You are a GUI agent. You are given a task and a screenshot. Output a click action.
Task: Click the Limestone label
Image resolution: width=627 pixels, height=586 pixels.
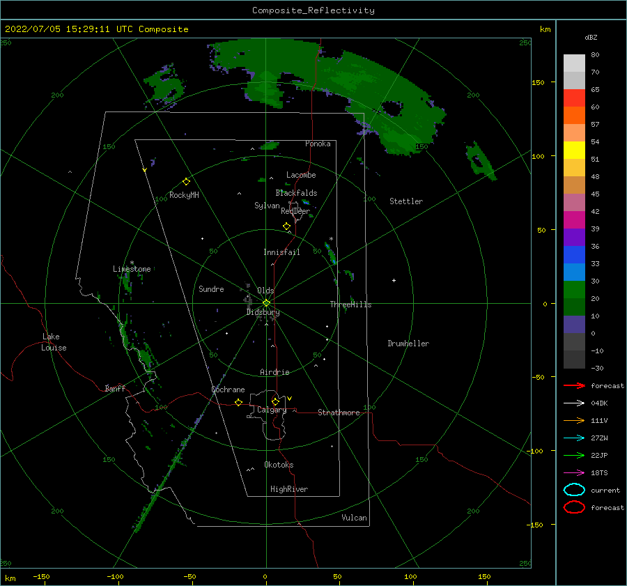[x=132, y=269]
